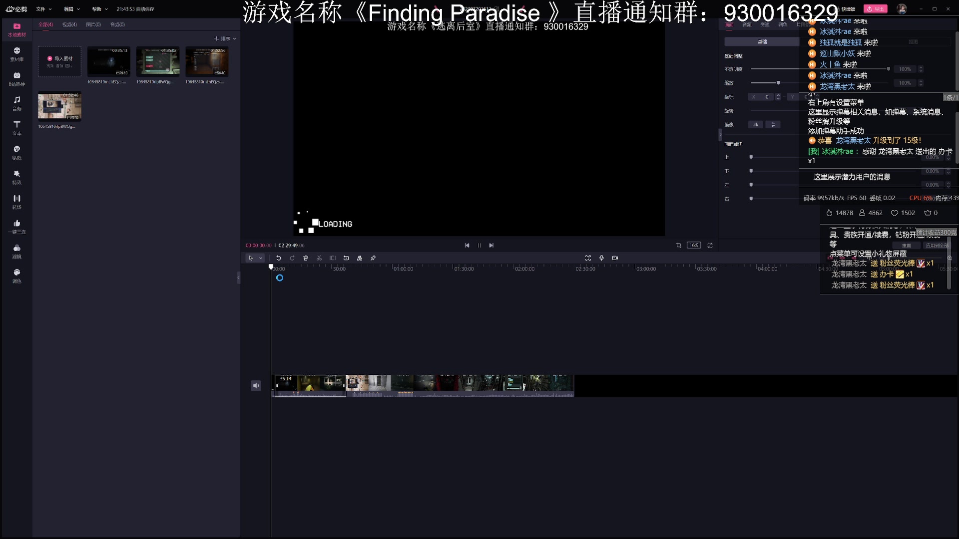Open the 排序 sort dropdown
Viewport: 959px width, 539px height.
pyautogui.click(x=225, y=38)
